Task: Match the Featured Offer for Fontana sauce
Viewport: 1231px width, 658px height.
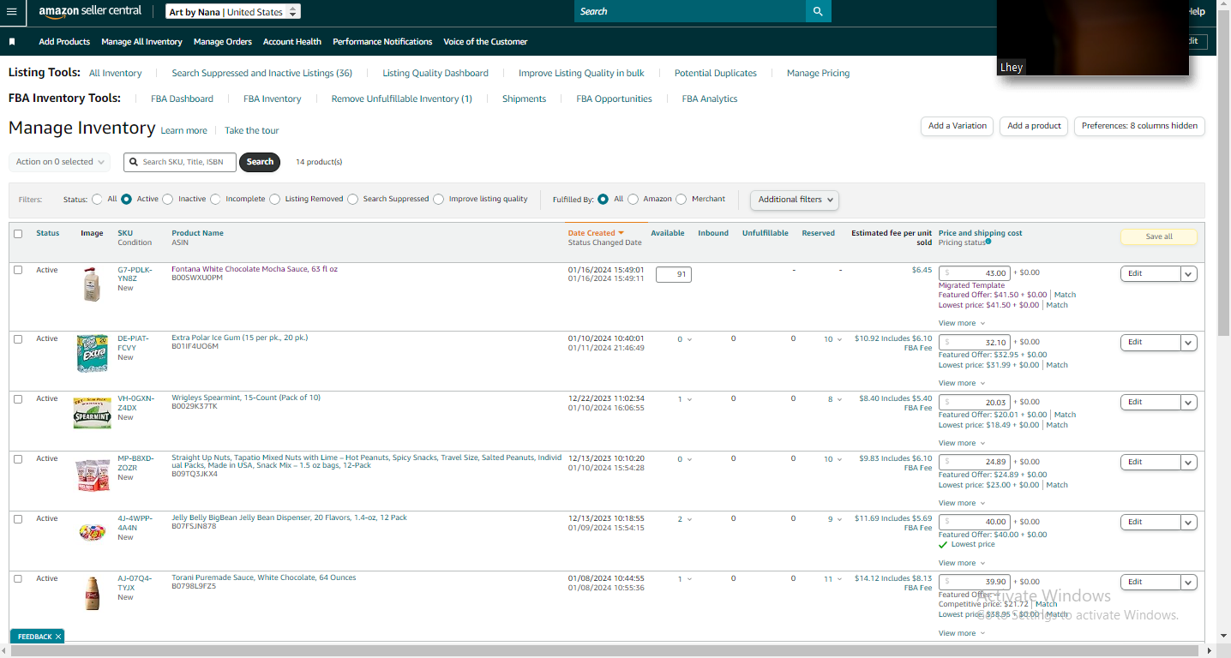Action: (1065, 295)
